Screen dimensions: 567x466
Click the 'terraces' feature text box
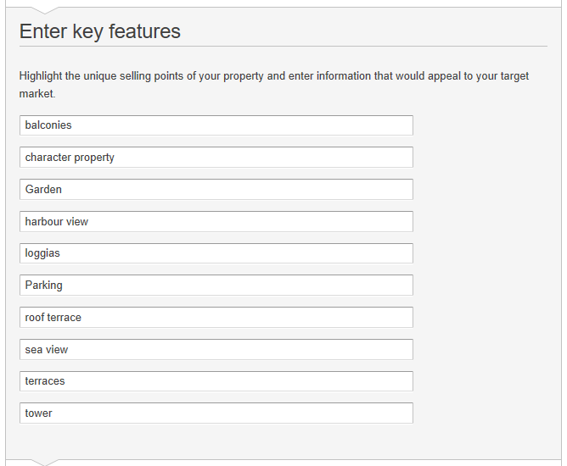pos(216,381)
